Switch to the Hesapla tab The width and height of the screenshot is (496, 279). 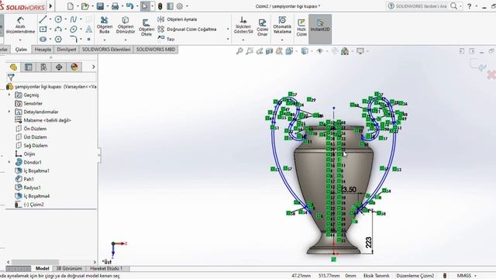pos(43,50)
